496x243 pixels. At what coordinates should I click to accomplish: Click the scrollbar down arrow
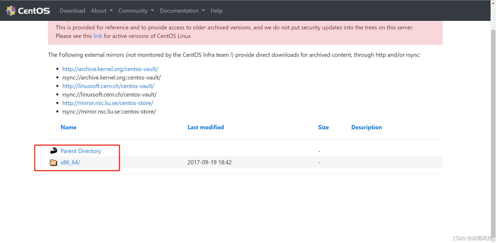click(493, 240)
